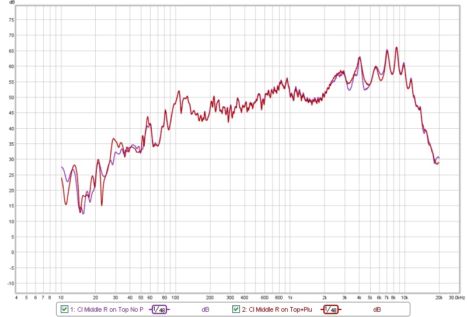Click the '4k' frequency axis label

pyautogui.click(x=359, y=297)
